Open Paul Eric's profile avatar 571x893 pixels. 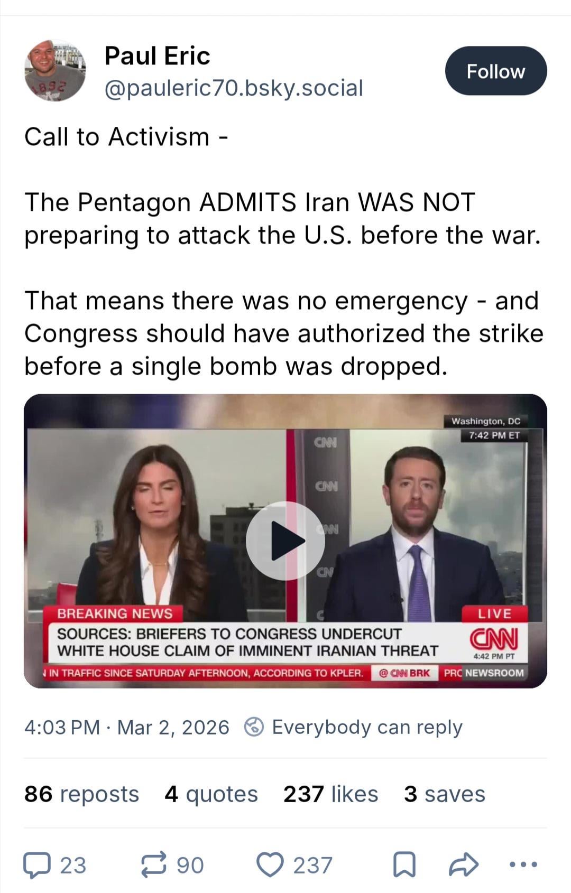55,70
